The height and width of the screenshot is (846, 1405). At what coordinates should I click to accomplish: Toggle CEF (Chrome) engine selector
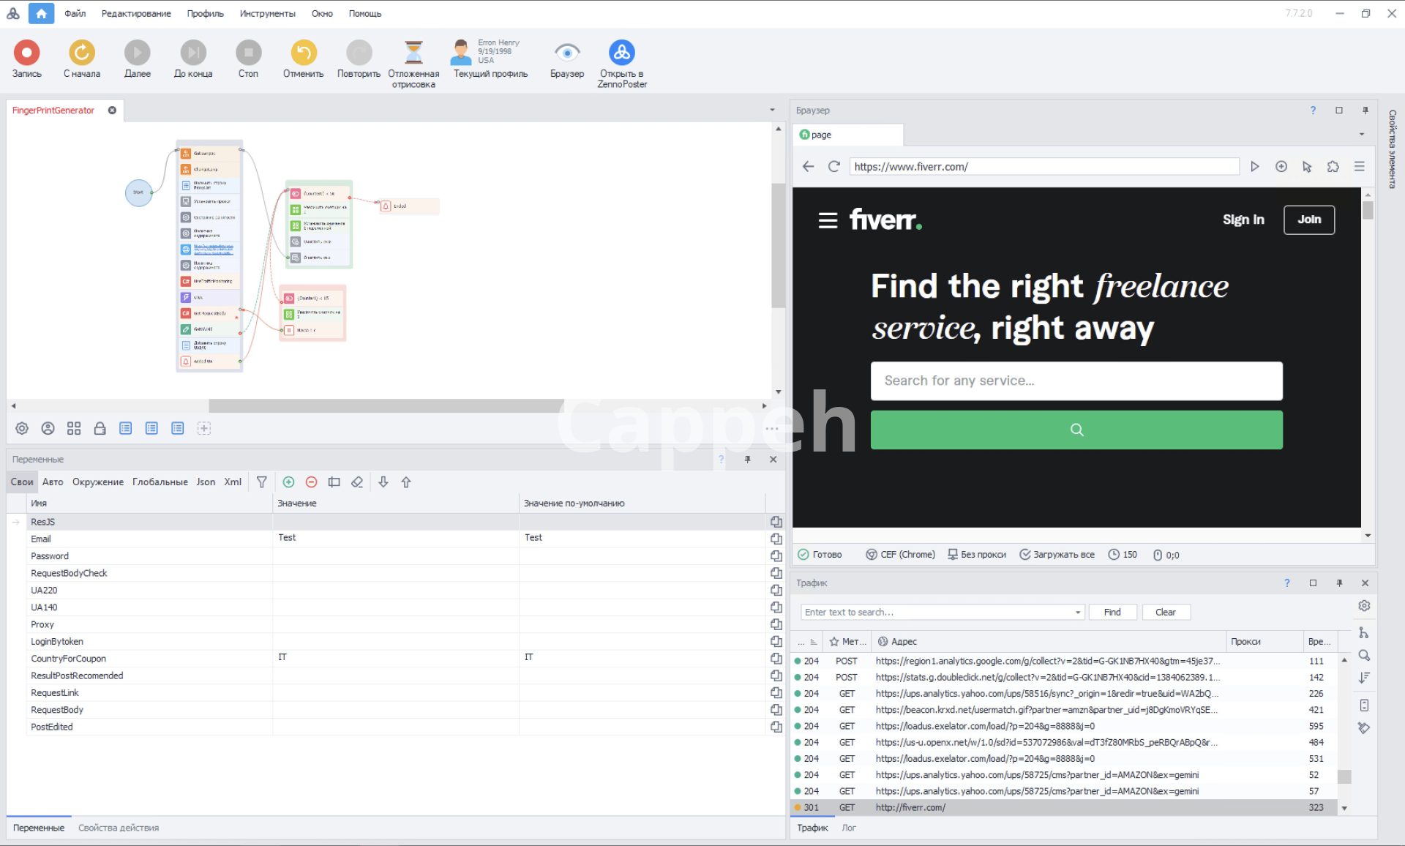(x=900, y=555)
